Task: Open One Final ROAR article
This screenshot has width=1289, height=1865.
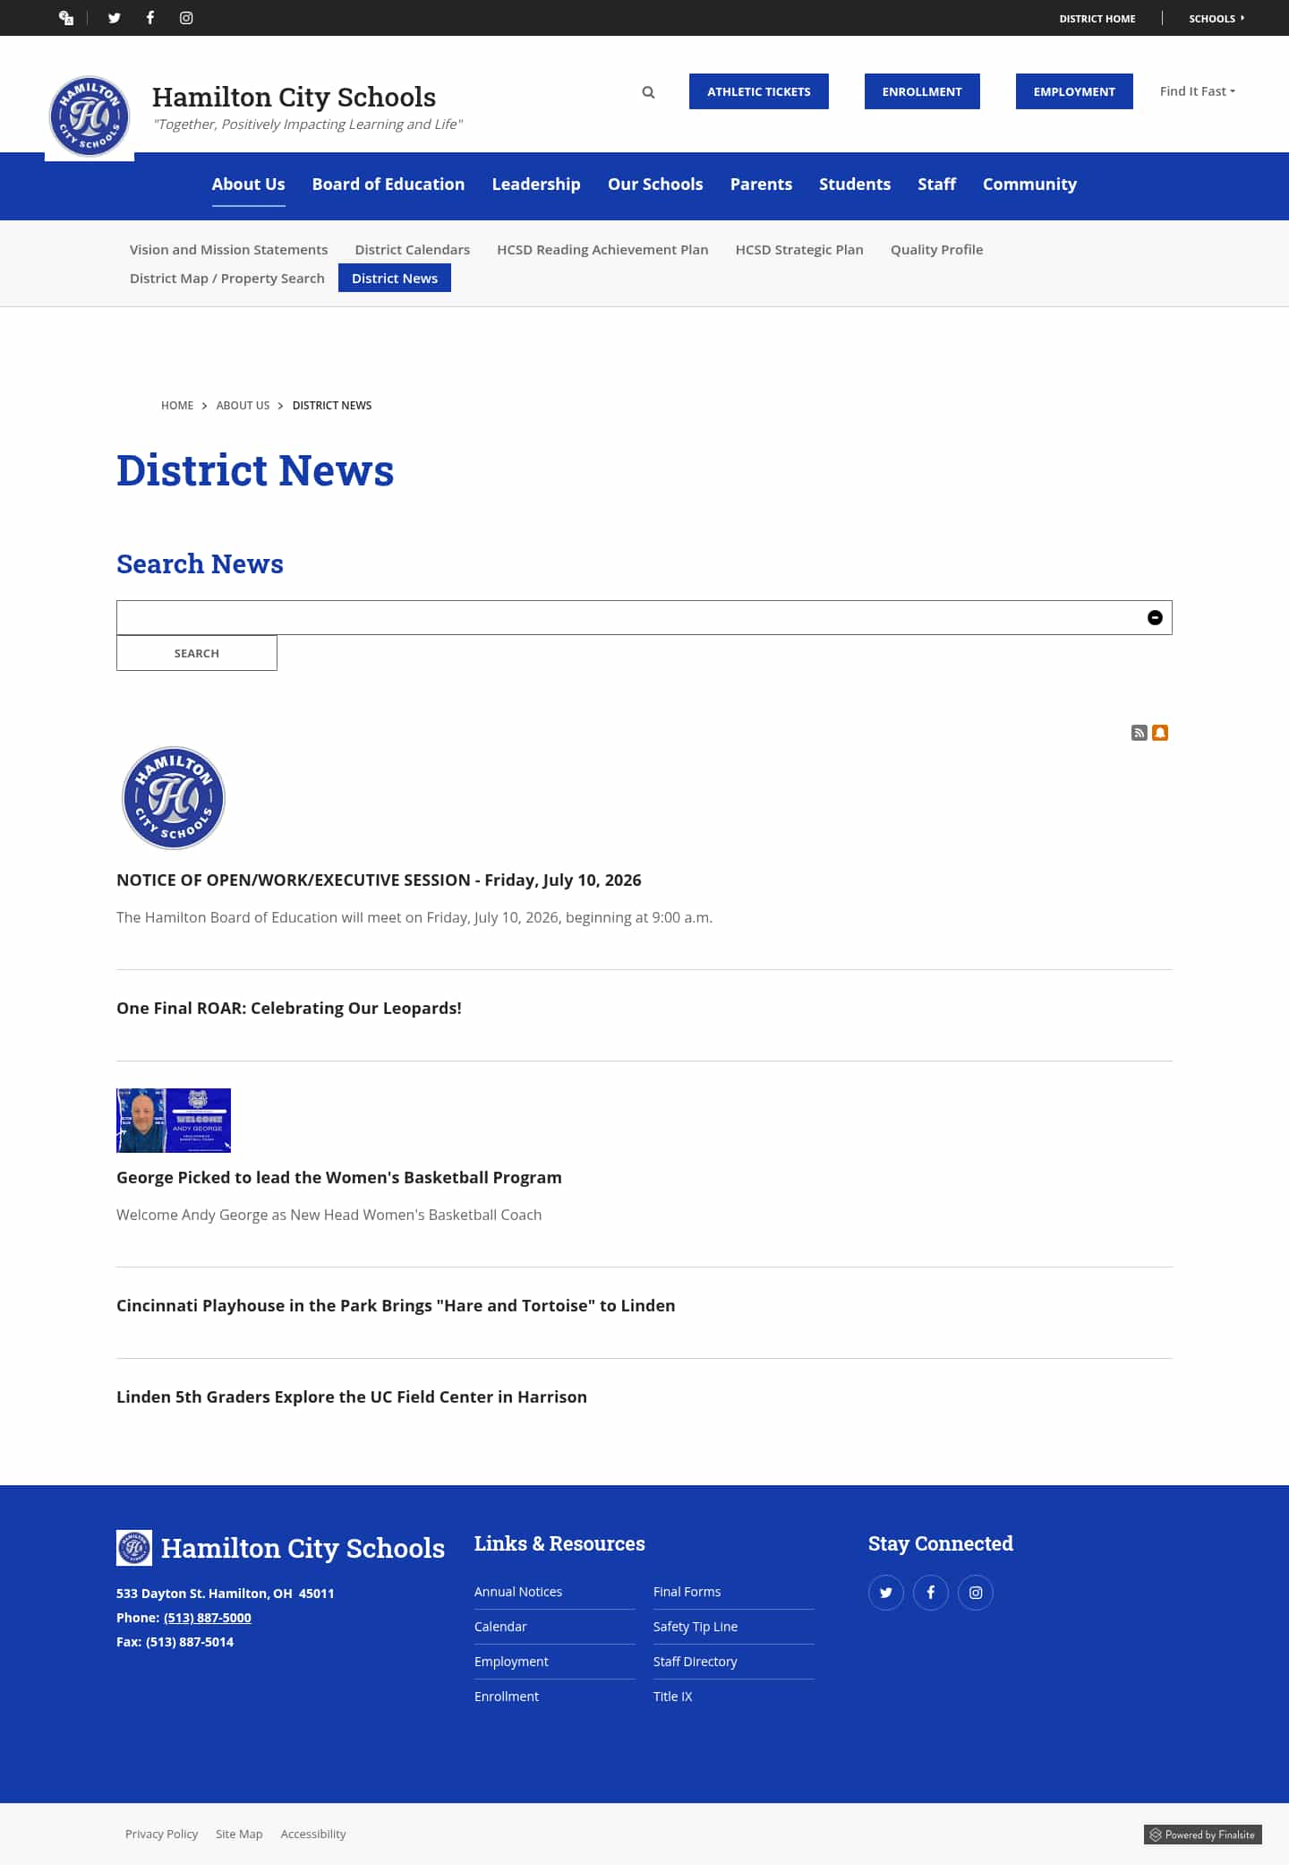Action: point(289,1009)
